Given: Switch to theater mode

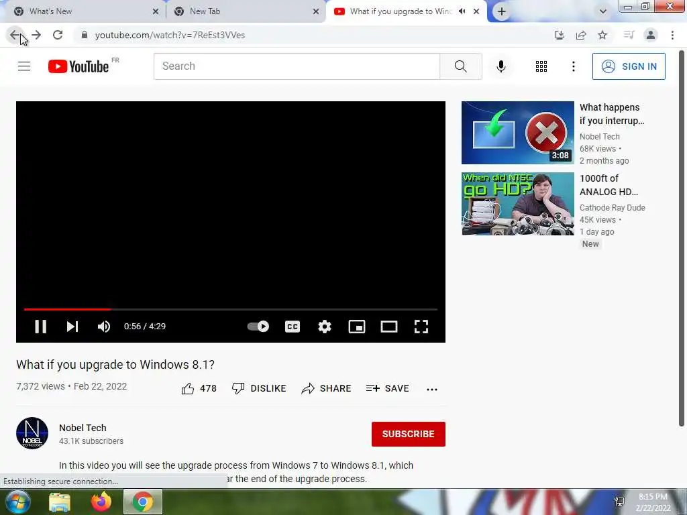Looking at the screenshot, I should click(389, 327).
